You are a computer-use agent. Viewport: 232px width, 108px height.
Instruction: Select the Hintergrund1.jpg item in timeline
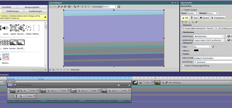click(x=69, y=85)
